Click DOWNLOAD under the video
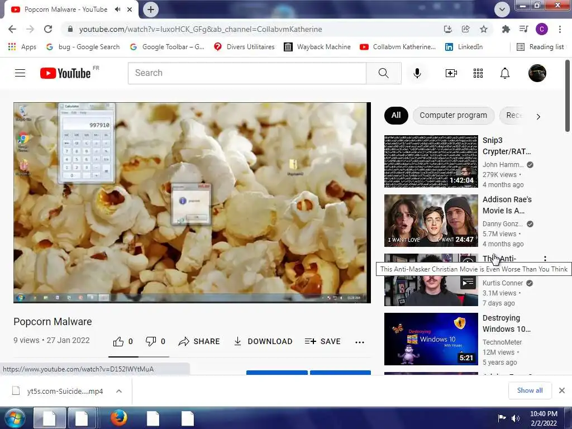The height and width of the screenshot is (429, 572). coord(263,341)
